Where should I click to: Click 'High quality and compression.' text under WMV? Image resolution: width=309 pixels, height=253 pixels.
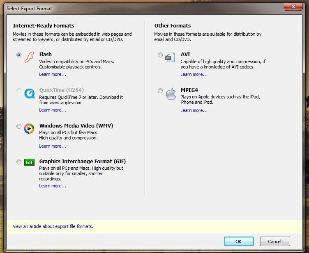68,138
